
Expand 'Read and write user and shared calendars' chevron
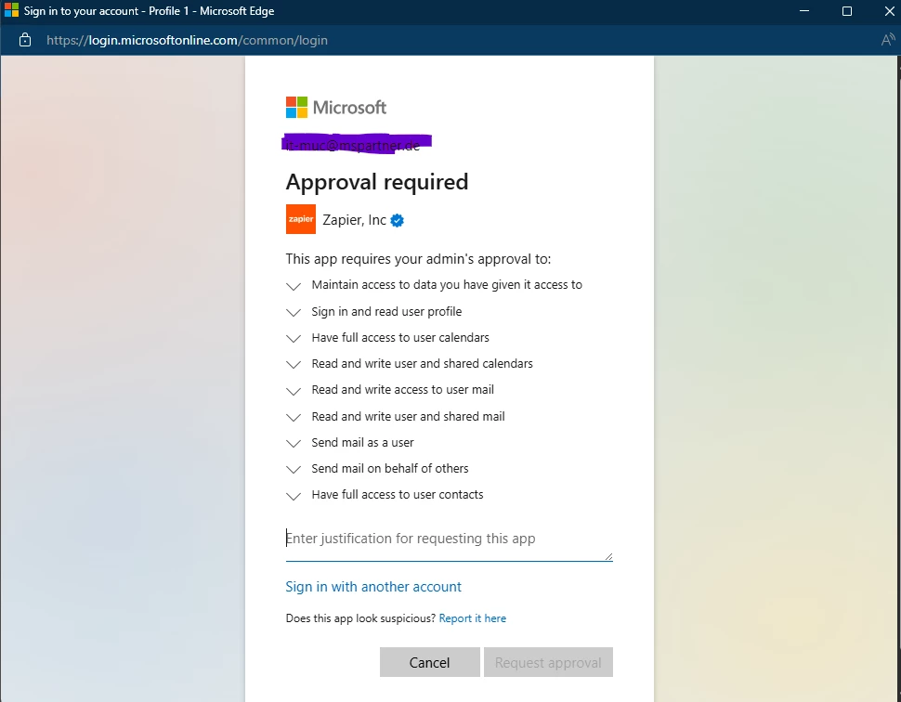point(294,365)
